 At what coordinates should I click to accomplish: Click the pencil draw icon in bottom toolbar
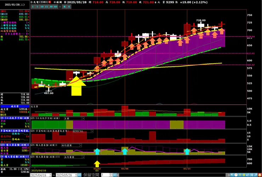coord(256,175)
